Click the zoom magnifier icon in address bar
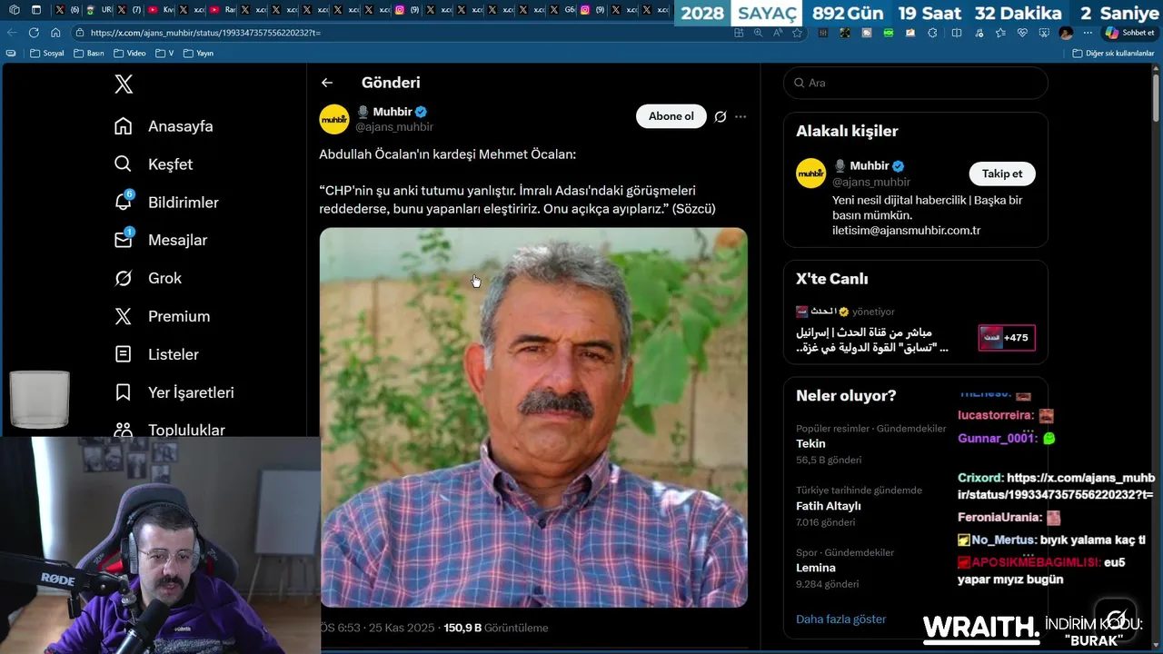Viewport: 1163px width, 654px height. tap(758, 33)
